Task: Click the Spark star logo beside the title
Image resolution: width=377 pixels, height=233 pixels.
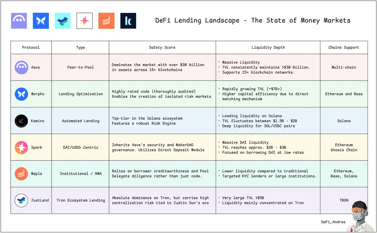Action: pyautogui.click(x=85, y=21)
